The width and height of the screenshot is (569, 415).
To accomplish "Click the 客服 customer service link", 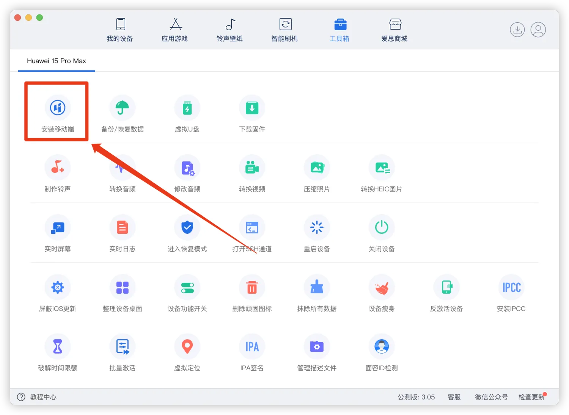I will pos(454,397).
